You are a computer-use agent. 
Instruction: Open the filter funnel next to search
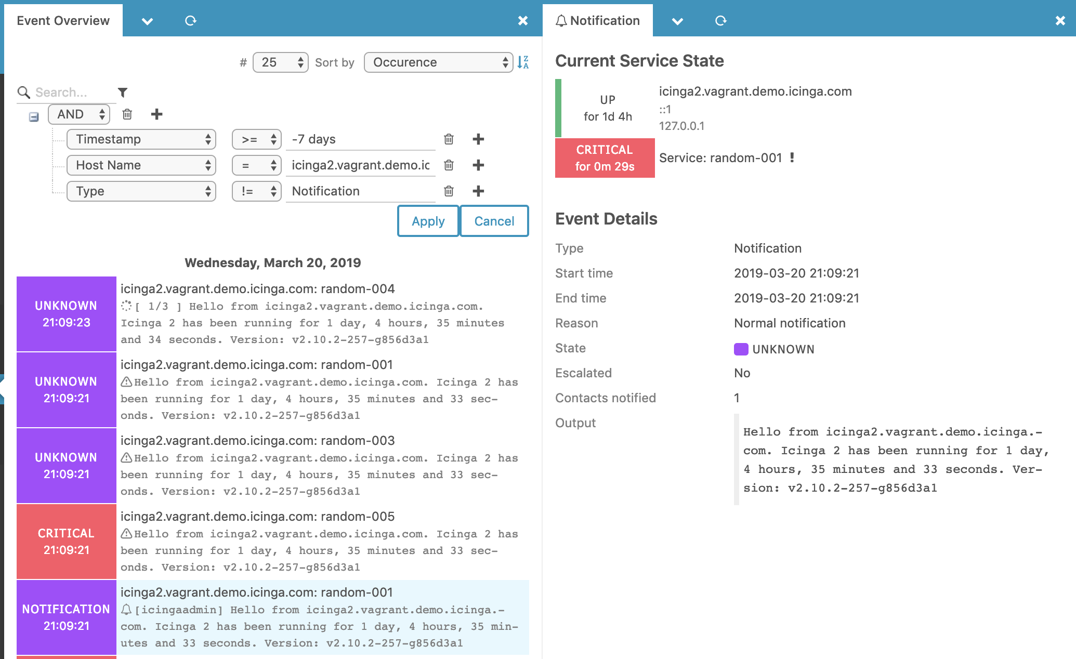coord(122,92)
